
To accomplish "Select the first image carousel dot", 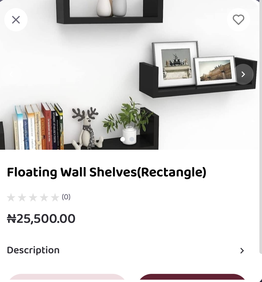I will tap(123, 139).
